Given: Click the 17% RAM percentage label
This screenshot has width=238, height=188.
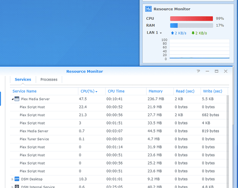Looking at the screenshot, I should [x=220, y=26].
